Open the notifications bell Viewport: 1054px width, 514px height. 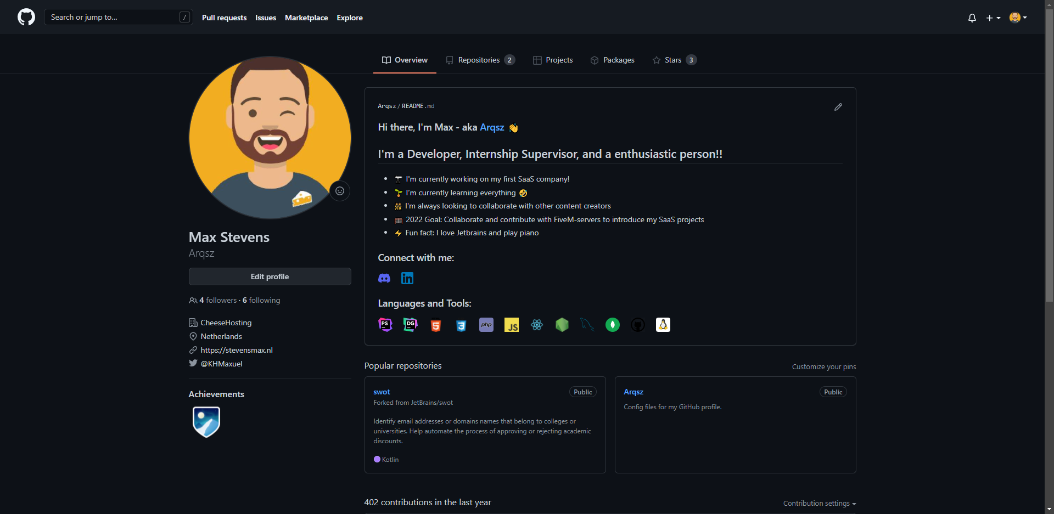pos(972,18)
